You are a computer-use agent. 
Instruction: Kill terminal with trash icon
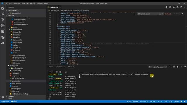click(177, 67)
